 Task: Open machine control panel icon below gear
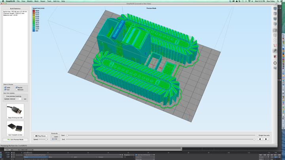(x=275, y=68)
